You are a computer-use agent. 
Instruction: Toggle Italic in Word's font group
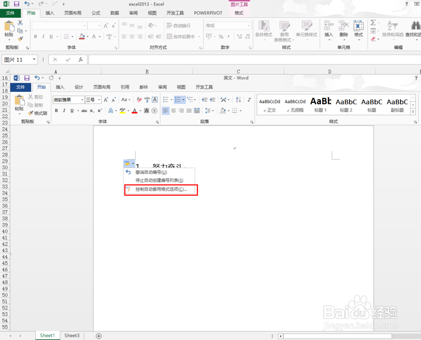pos(64,110)
